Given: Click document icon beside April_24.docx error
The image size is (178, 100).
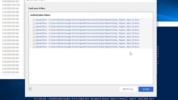Looking at the screenshot, I should [x=34, y=30].
